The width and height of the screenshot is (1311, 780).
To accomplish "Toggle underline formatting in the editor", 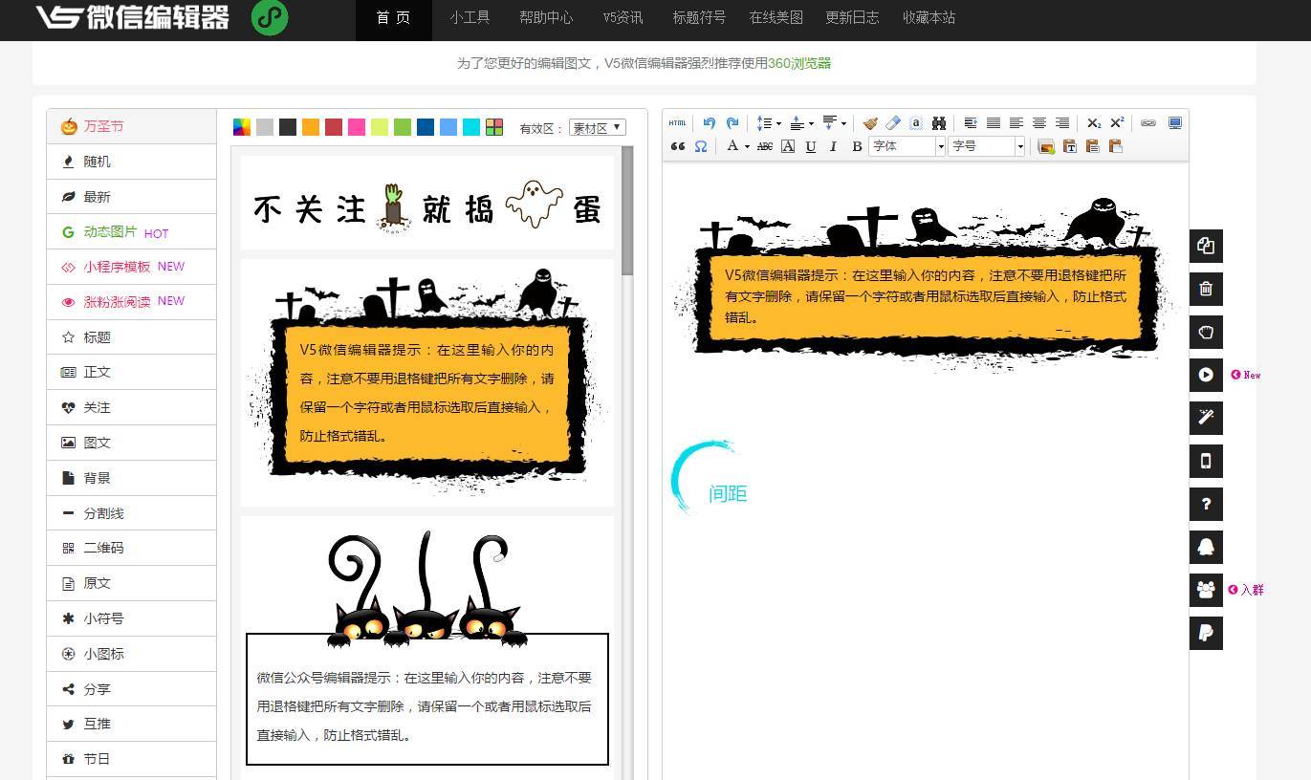I will pyautogui.click(x=810, y=145).
